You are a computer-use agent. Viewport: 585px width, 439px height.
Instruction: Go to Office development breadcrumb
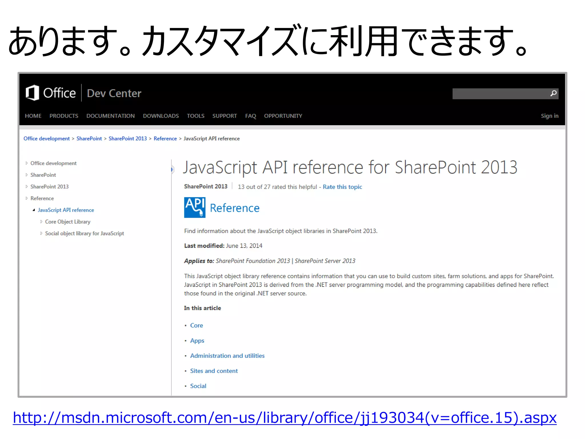click(47, 139)
